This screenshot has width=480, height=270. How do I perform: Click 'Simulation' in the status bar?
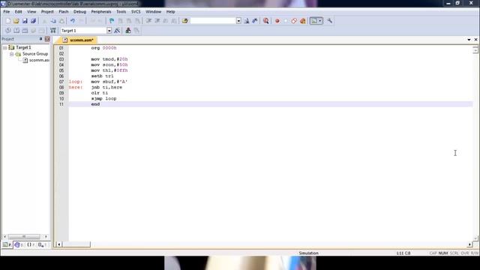tap(308, 253)
